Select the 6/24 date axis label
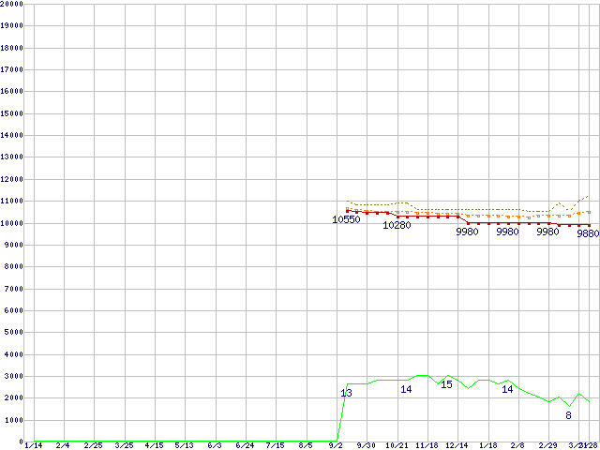This screenshot has height=450, width=600. (x=245, y=445)
